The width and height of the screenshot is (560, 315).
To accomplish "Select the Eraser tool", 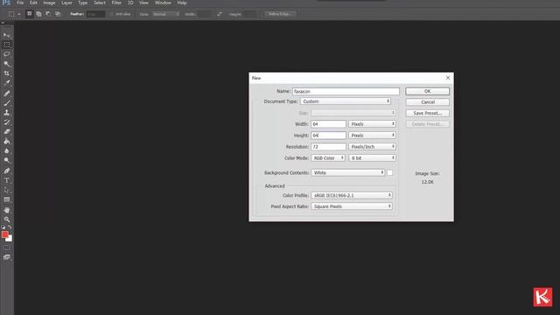I will point(7,132).
